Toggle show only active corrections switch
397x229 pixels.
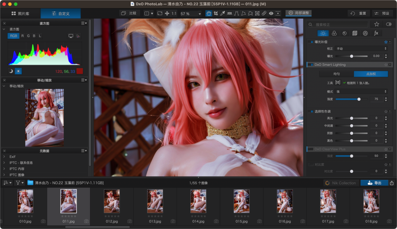[x=389, y=24]
